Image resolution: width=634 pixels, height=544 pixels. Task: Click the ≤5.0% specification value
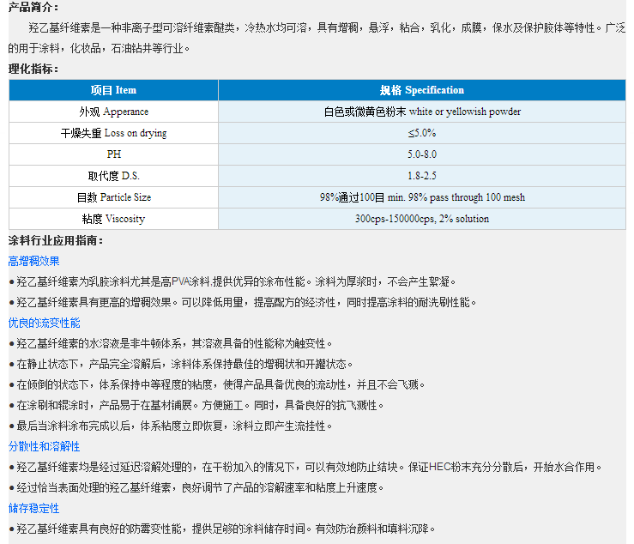(x=421, y=133)
